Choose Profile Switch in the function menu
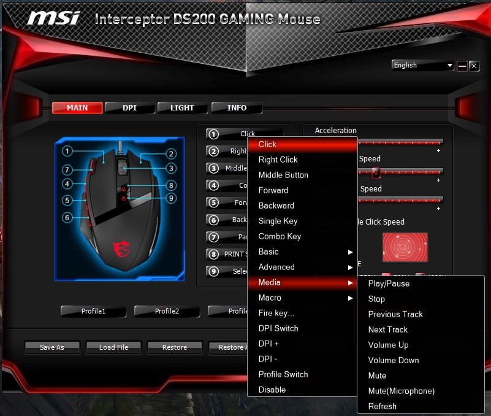The width and height of the screenshot is (491, 416). pos(302,374)
